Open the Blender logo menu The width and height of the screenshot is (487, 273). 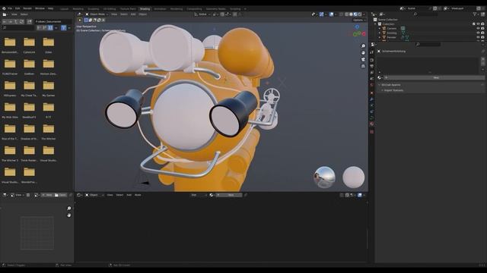4,8
